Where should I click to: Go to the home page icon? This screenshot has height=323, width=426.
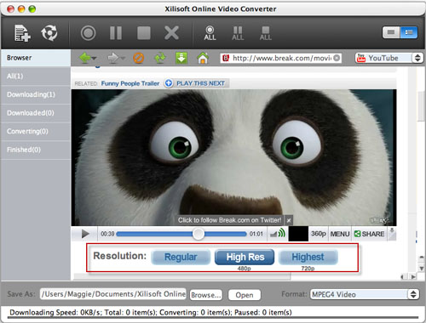click(x=203, y=58)
